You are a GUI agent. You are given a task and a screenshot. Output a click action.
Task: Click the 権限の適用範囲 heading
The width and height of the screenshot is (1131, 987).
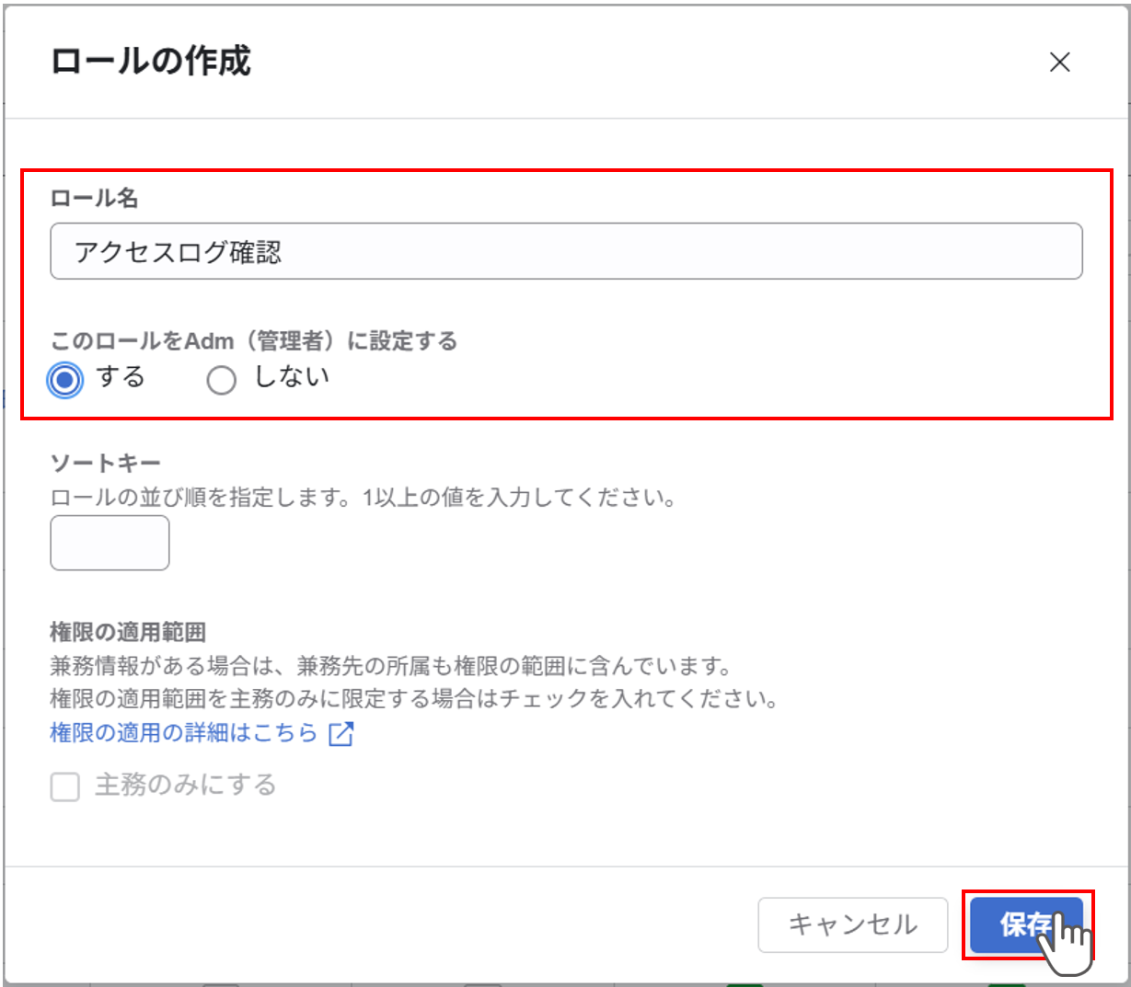(x=128, y=632)
